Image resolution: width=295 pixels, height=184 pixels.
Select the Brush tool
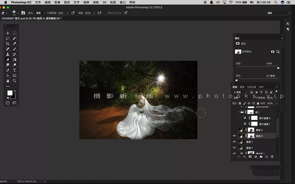point(14,49)
